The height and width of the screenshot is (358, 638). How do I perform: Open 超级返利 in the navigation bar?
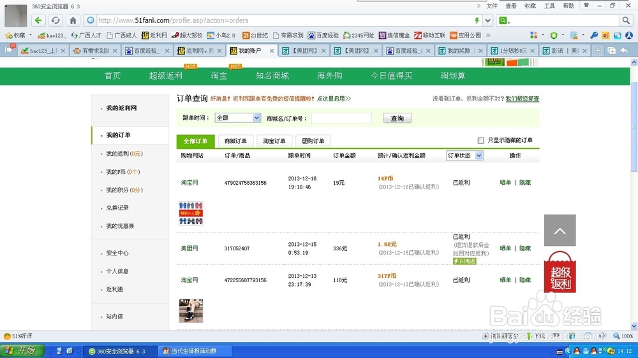coord(165,76)
